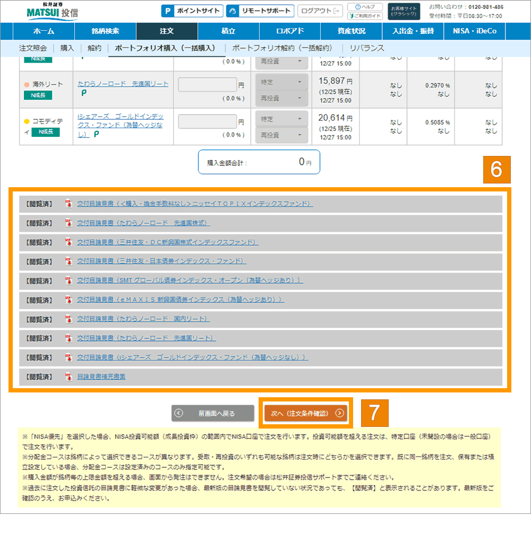Open the 解約 submenu
Viewport: 531px width, 533px height.
pyautogui.click(x=95, y=48)
